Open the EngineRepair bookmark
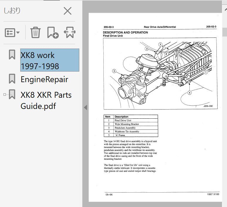227x207 pixels. point(44,80)
